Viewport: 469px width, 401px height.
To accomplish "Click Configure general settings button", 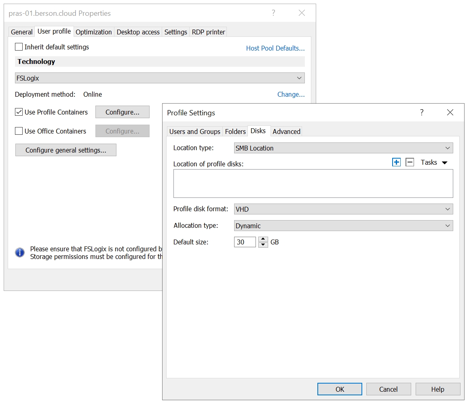I will point(66,150).
